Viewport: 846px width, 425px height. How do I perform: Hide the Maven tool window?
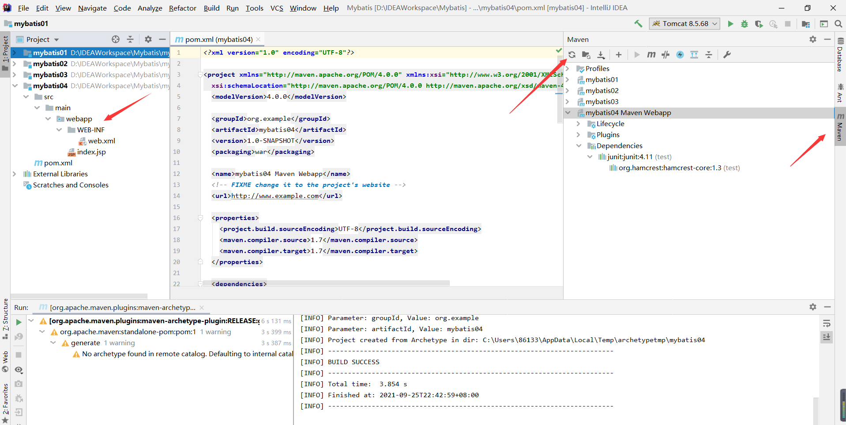(x=827, y=39)
